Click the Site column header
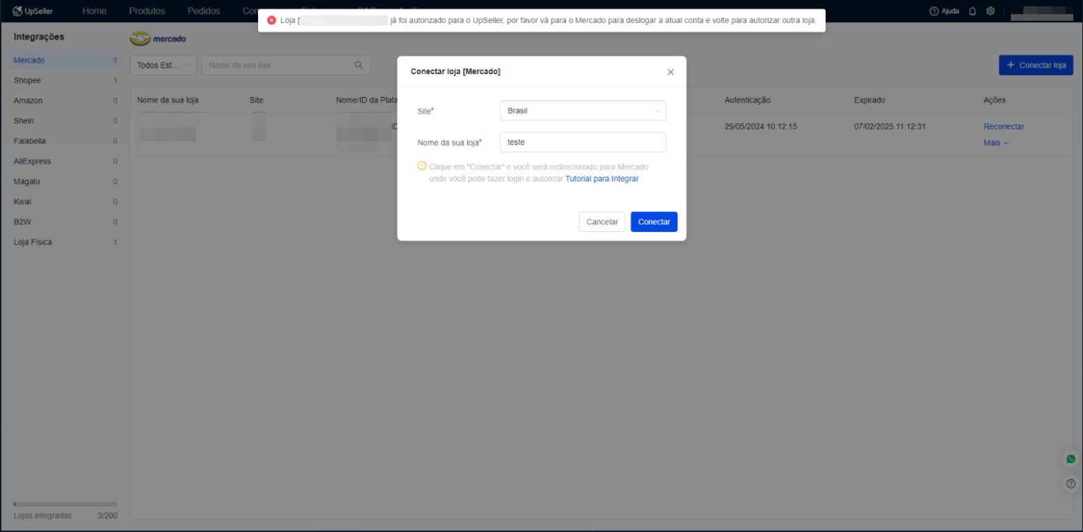Viewport: 1083px width, 532px height. 257,100
